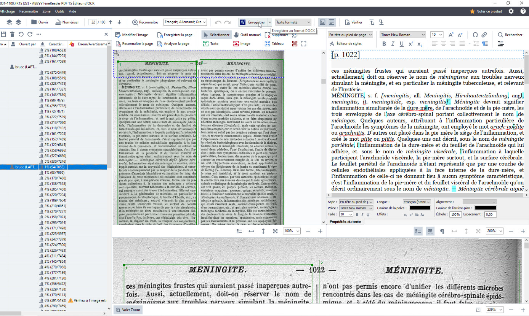Screen dimensions: 529x316
Task: Toggle underline in text toolbar
Action: 402,44
